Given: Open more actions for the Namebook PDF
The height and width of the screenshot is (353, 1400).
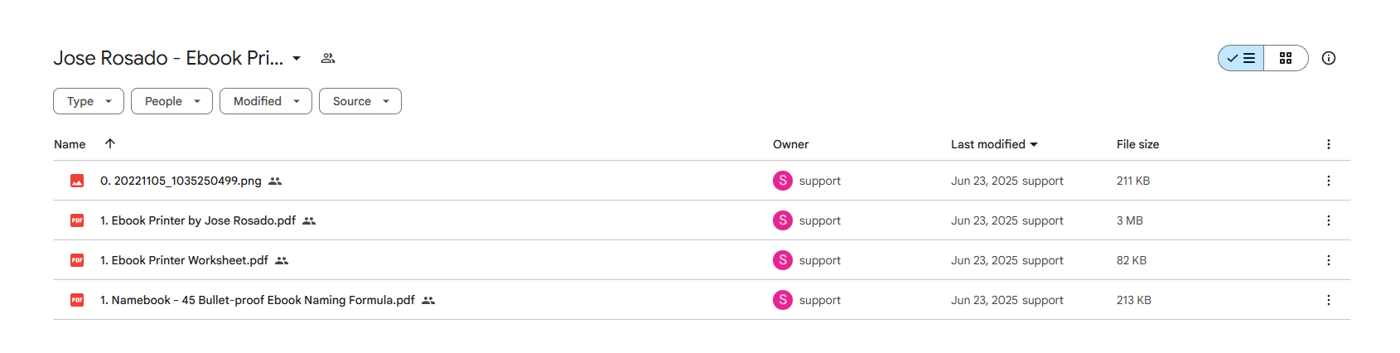Looking at the screenshot, I should click(x=1329, y=300).
